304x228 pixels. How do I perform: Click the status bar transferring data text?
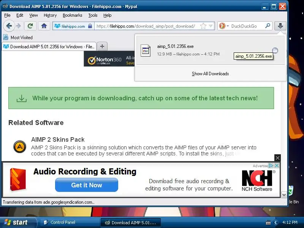[49, 202]
